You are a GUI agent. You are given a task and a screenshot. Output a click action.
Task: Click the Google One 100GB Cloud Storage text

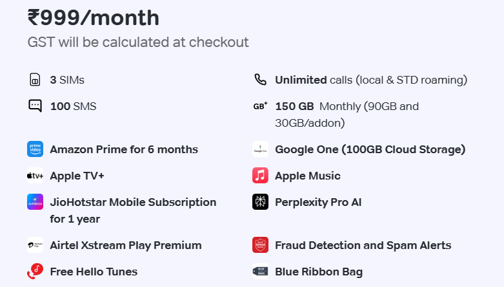(370, 149)
